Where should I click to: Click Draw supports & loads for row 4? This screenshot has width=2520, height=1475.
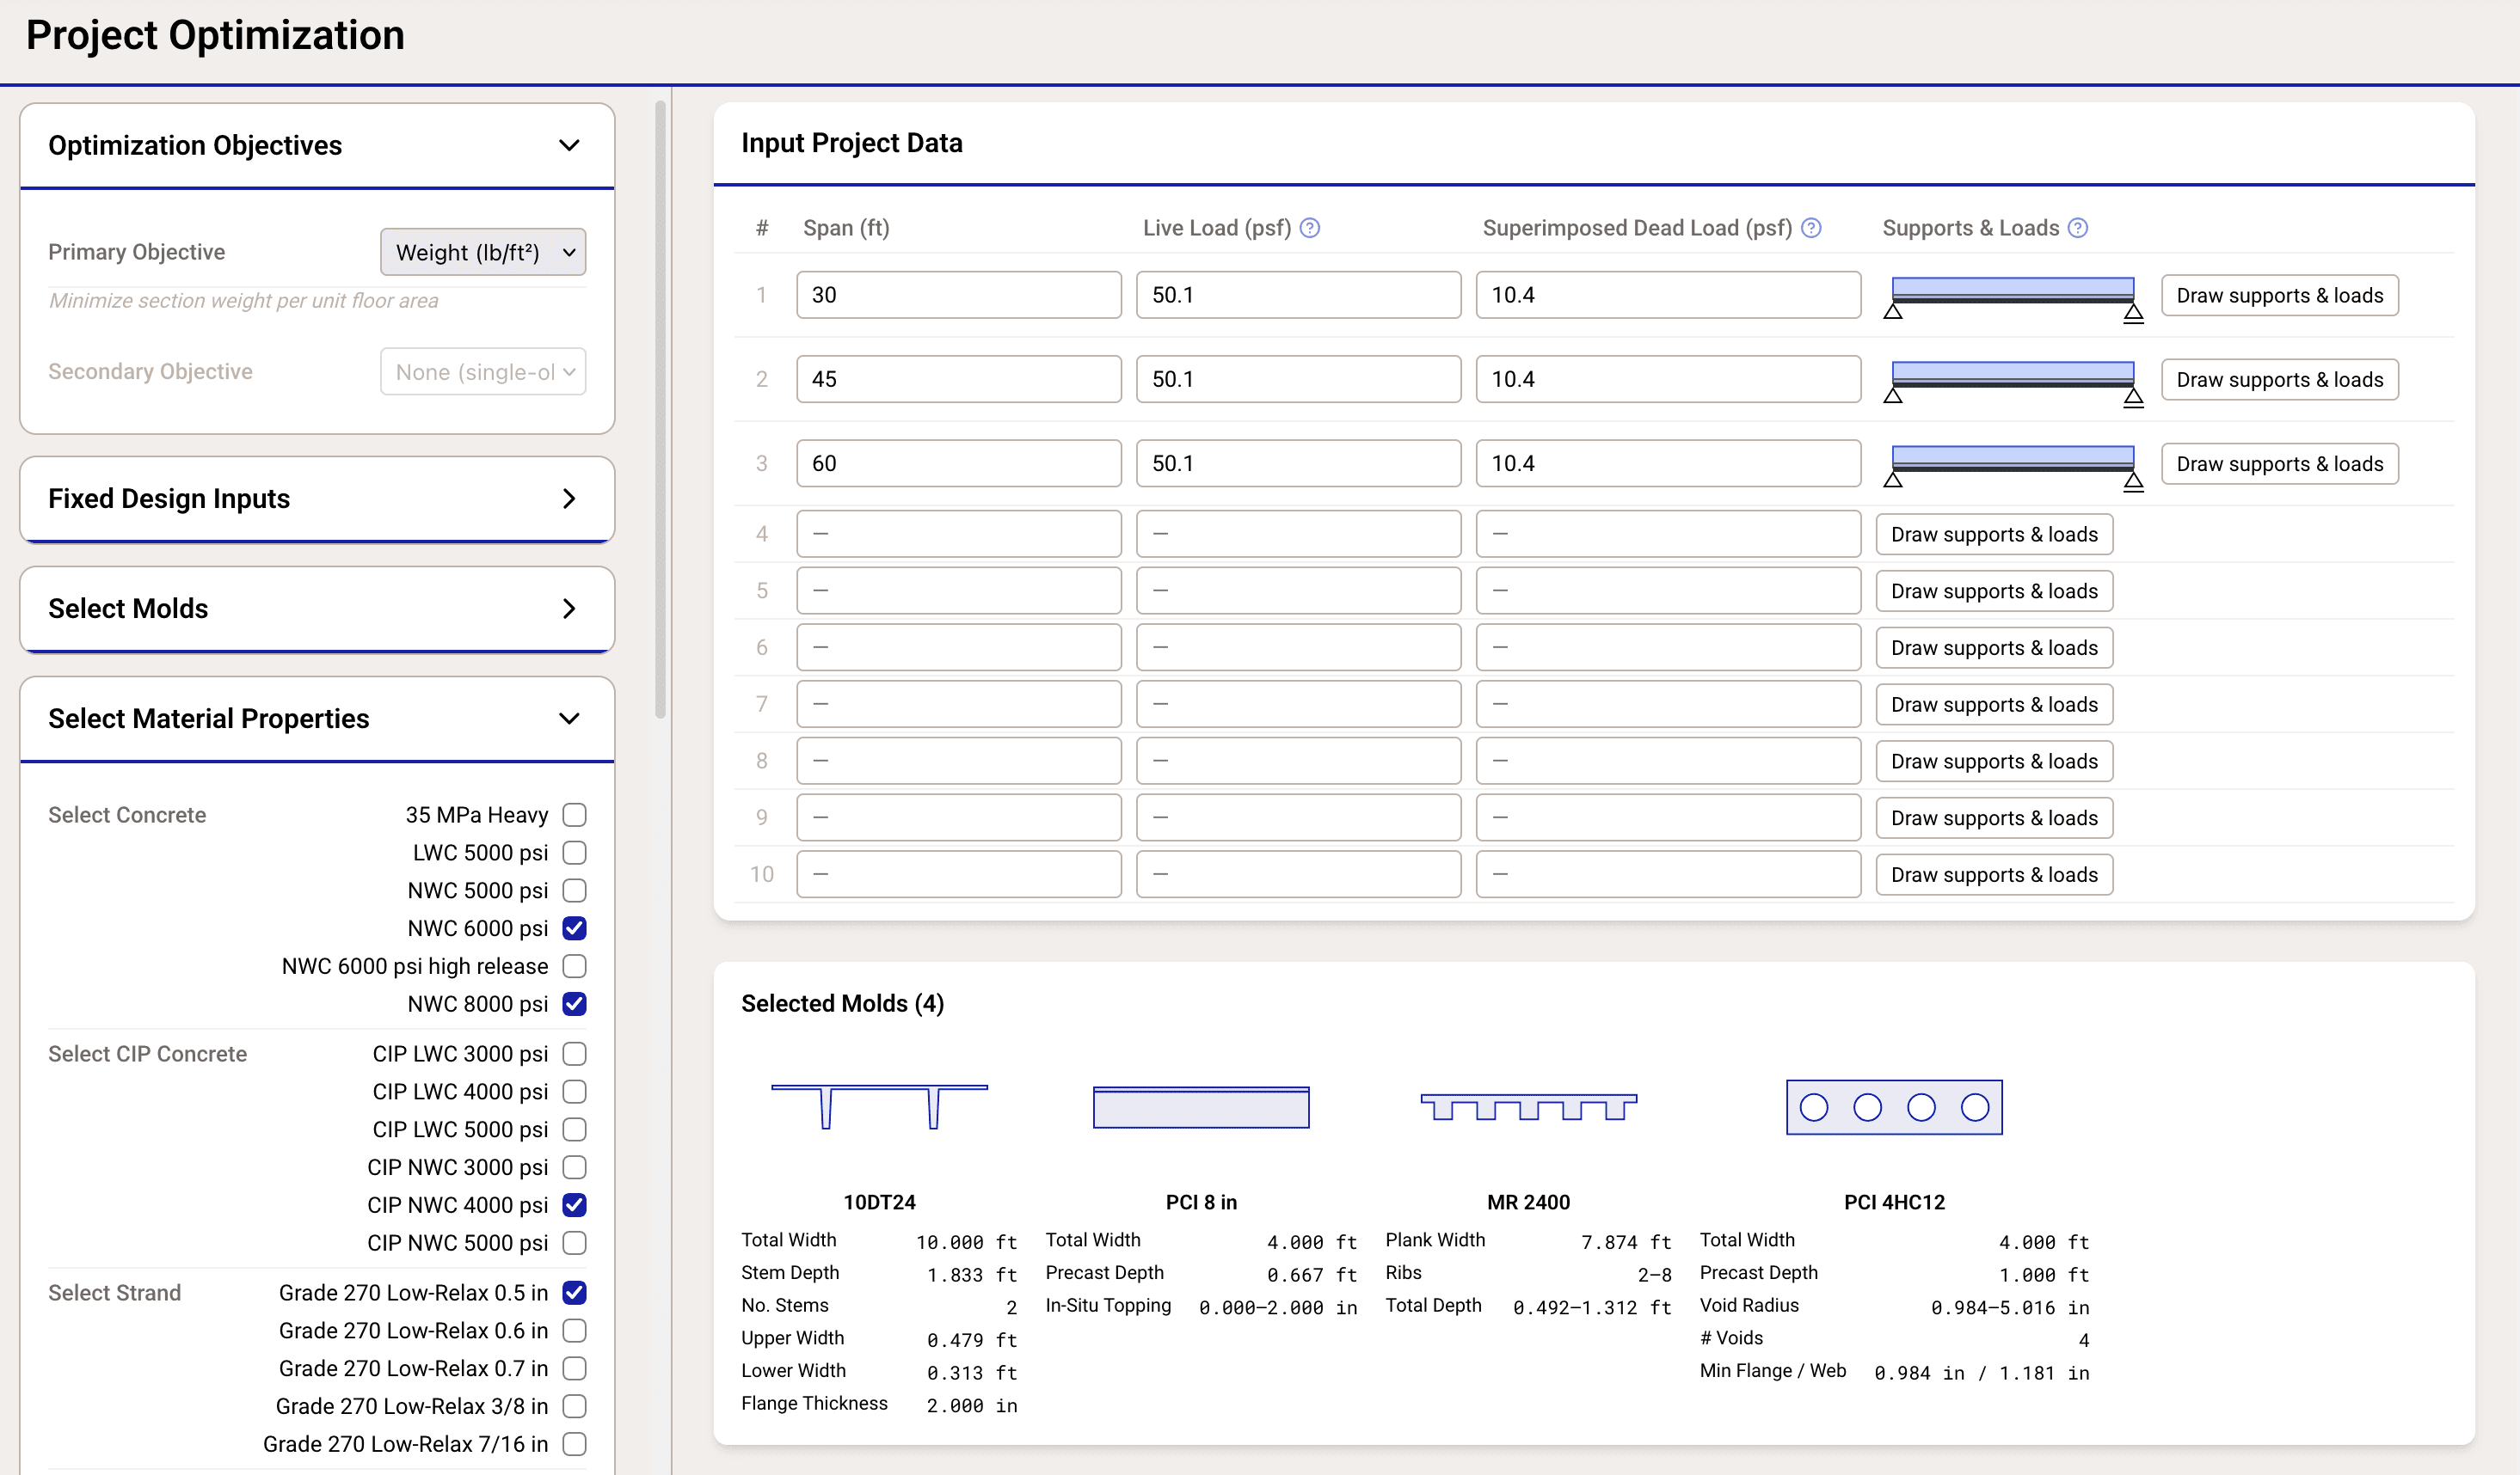pos(1994,535)
